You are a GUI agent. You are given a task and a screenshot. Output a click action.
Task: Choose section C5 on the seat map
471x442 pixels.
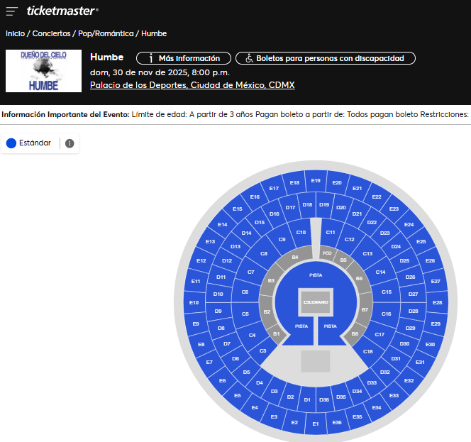[x=245, y=314]
